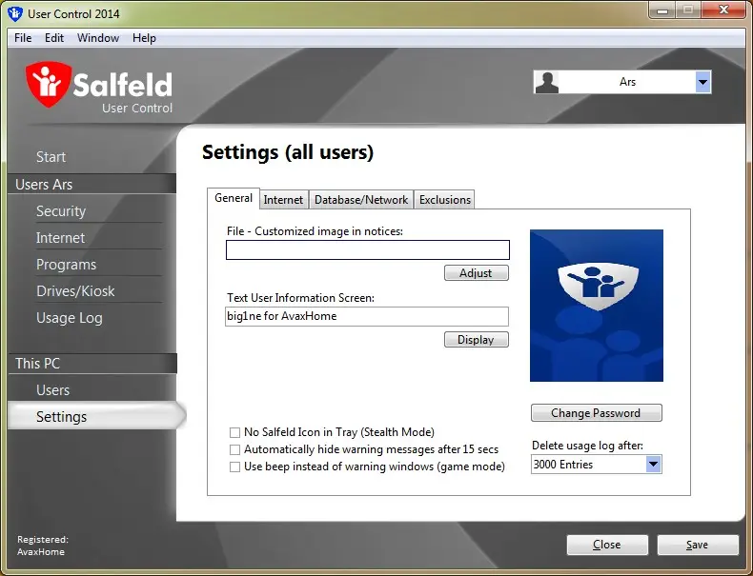The width and height of the screenshot is (753, 576).
Task: Toggle automatically hide warning messages after 15 secs
Action: pos(234,450)
